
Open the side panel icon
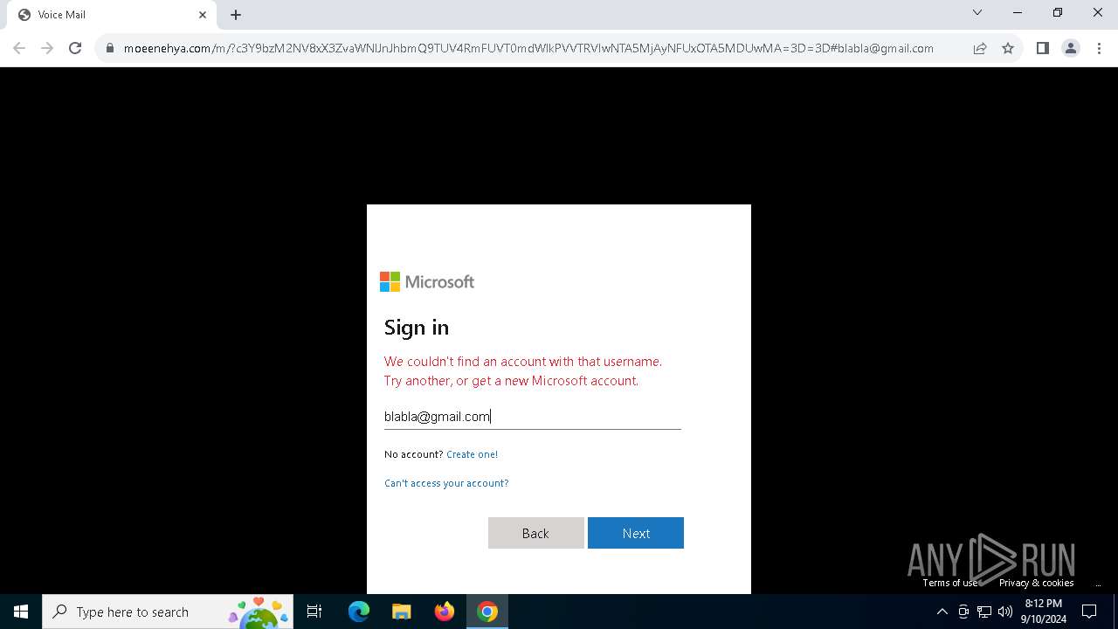[x=1042, y=48]
